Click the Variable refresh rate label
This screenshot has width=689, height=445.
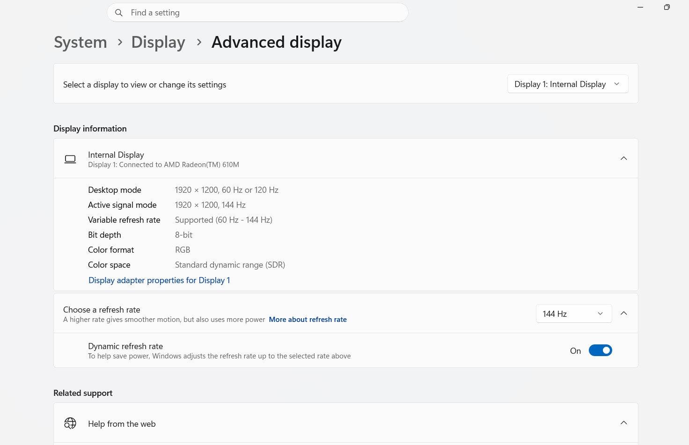(124, 220)
